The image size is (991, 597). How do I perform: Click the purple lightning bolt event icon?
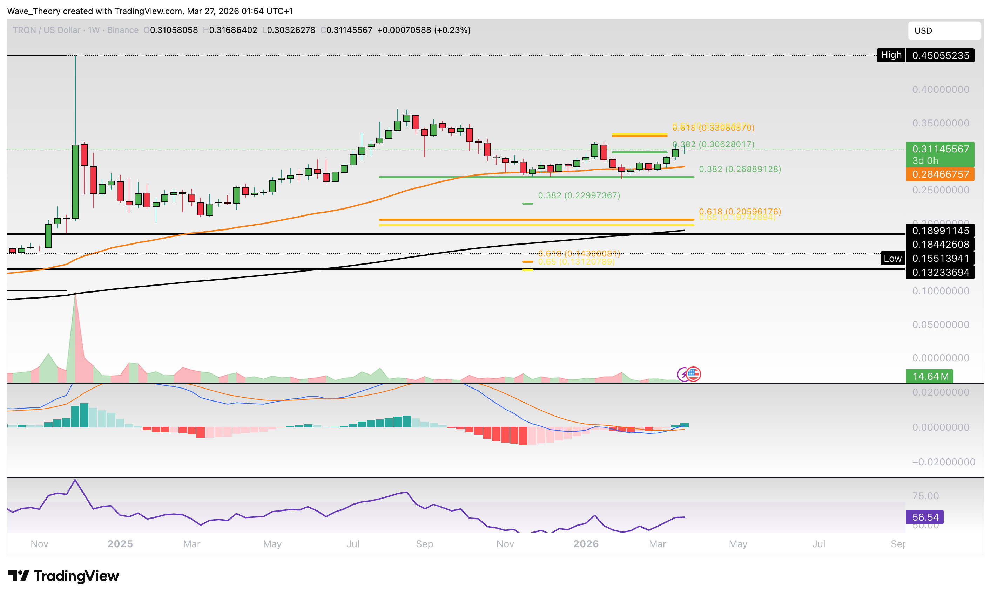pos(682,374)
